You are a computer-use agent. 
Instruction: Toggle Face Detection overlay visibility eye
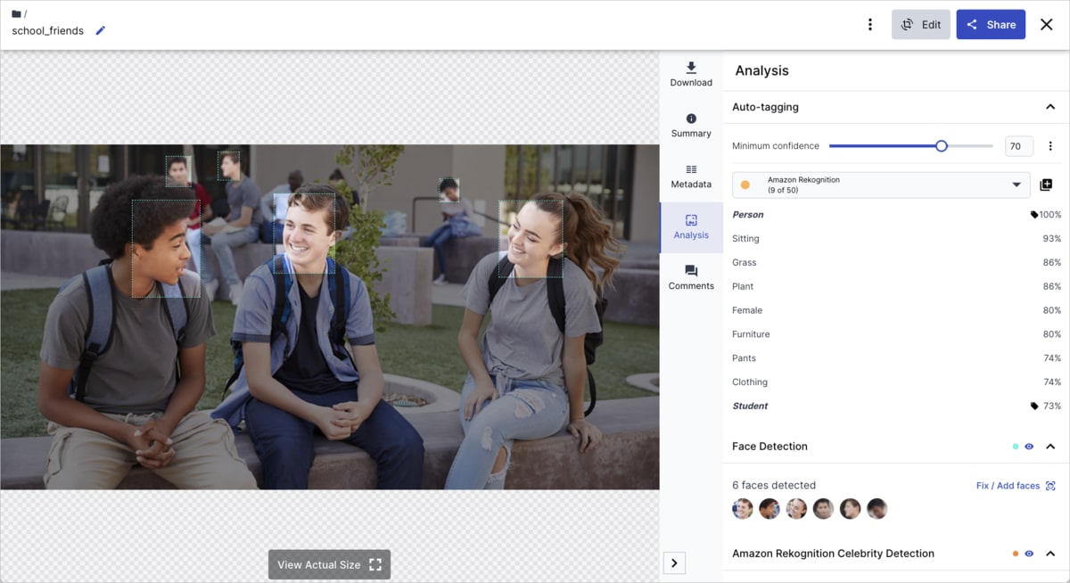tap(1029, 447)
